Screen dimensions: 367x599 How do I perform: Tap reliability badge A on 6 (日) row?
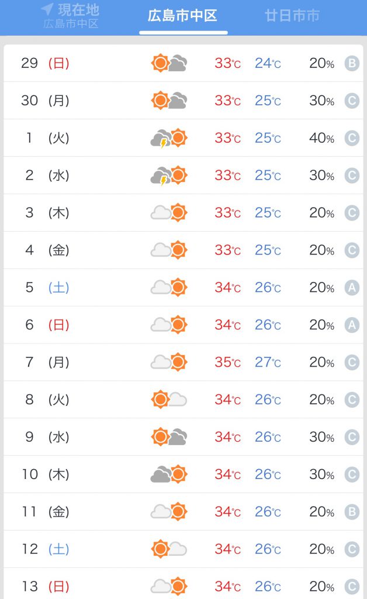[x=352, y=325]
